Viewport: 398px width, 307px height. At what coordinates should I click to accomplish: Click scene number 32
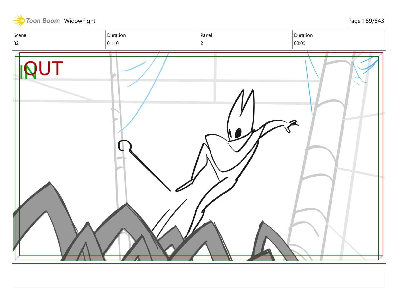(16, 43)
